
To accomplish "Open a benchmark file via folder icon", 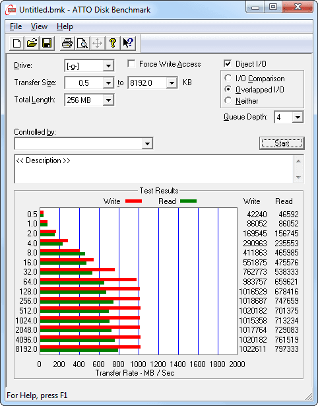I will 32,43.
